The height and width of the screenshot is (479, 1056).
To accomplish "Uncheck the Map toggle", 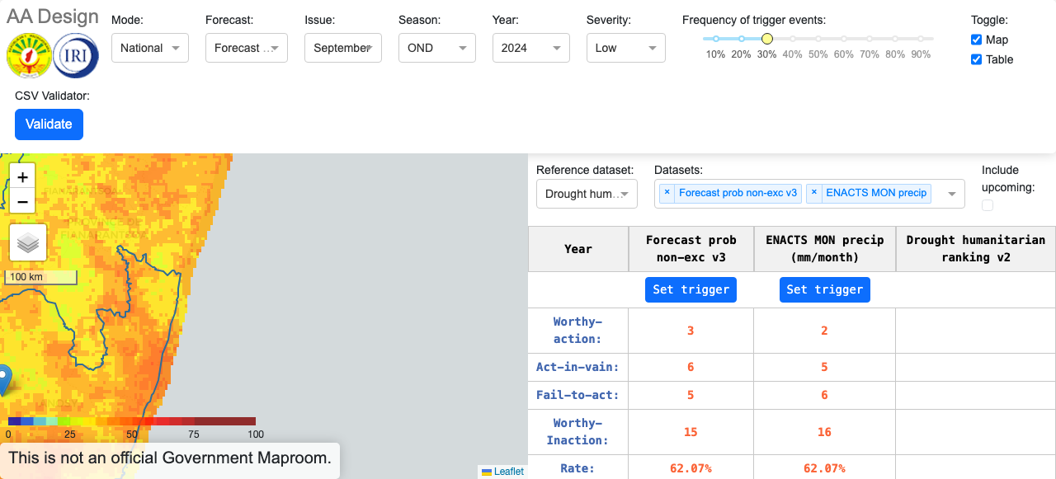I will [x=976, y=40].
